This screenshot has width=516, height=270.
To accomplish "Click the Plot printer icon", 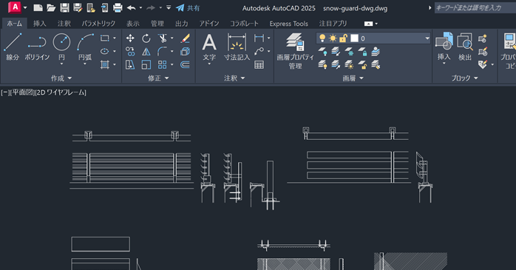I will pos(118,7).
